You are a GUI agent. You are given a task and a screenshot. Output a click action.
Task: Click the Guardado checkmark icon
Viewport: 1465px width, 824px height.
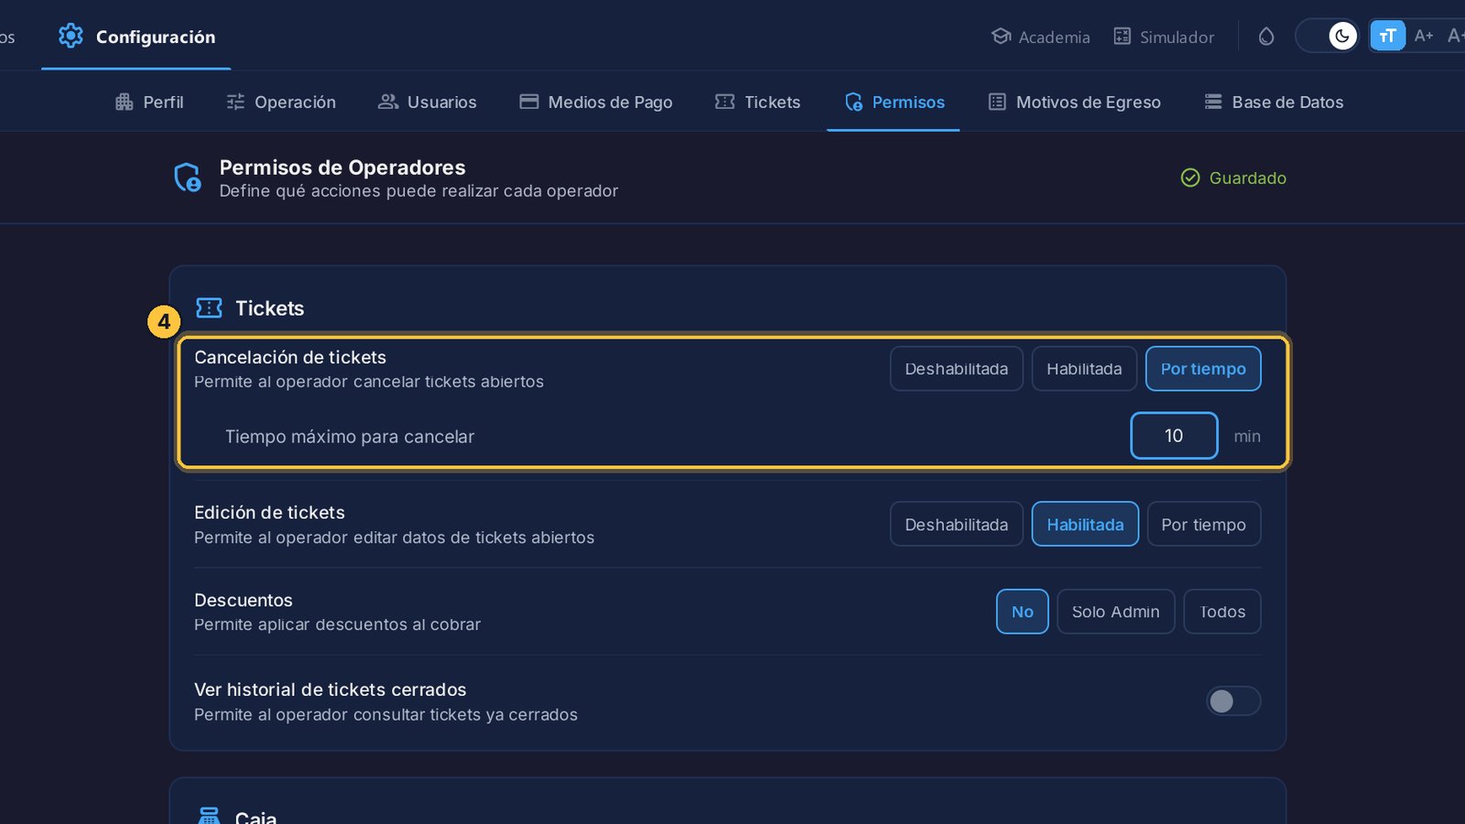(x=1190, y=178)
